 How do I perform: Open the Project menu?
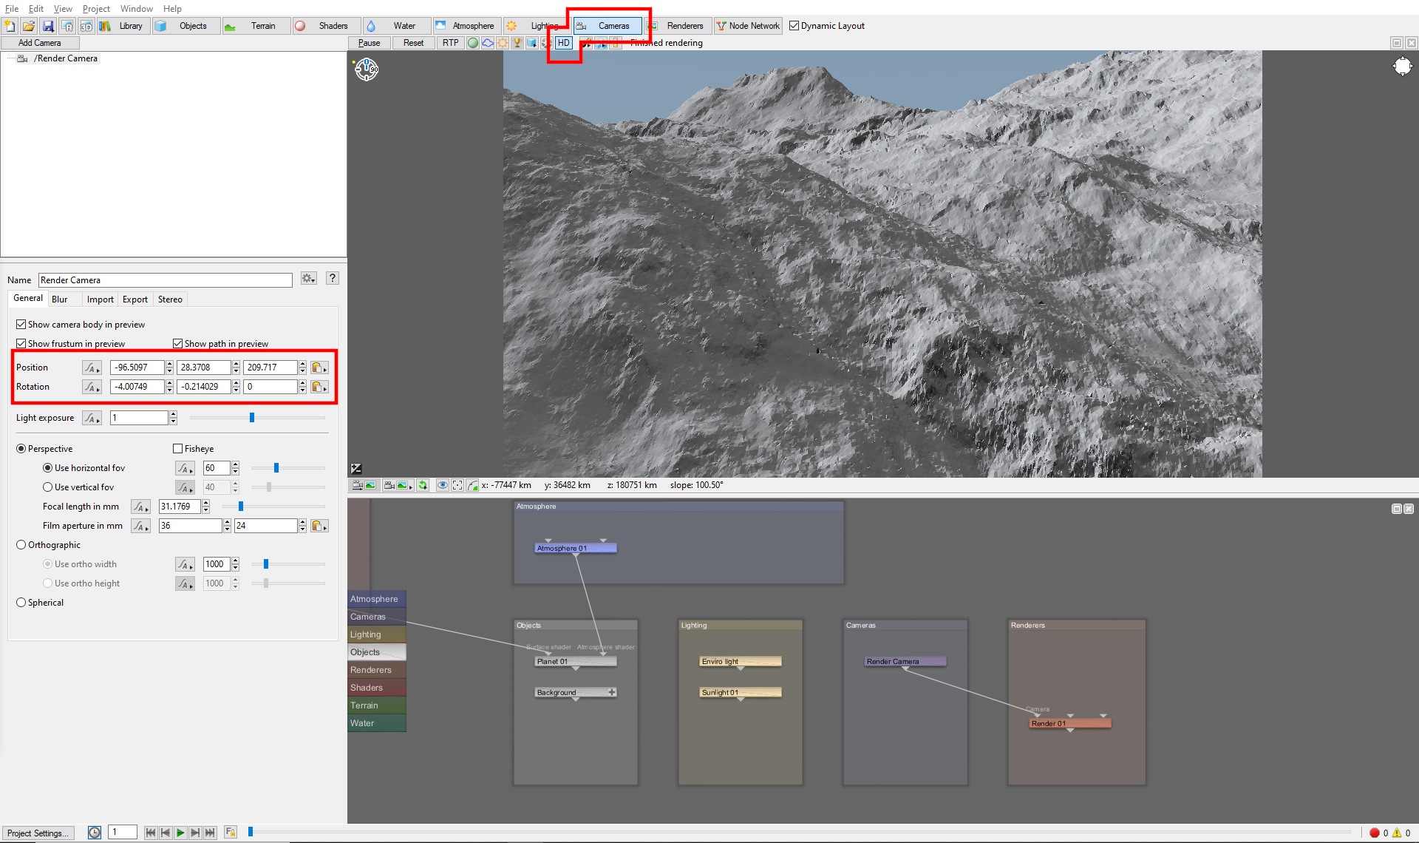(96, 9)
